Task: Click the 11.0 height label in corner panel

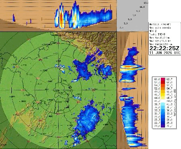Action: [x=142, y=7]
